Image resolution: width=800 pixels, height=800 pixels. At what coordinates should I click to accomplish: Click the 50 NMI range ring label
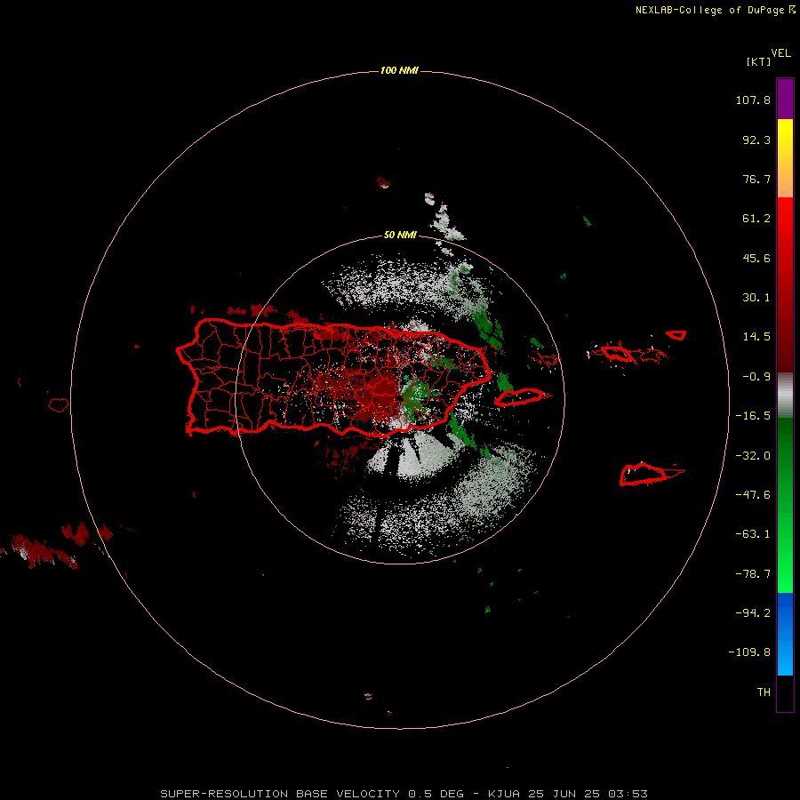(400, 235)
